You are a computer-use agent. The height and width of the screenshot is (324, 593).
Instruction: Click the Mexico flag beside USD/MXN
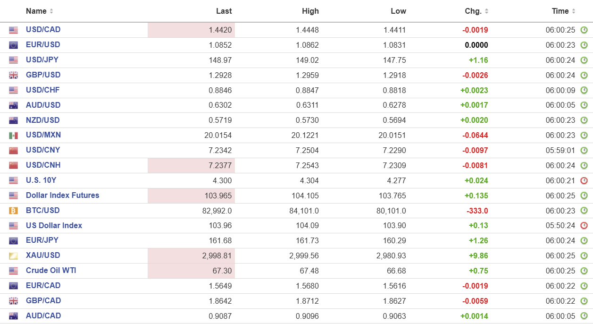[13, 136]
